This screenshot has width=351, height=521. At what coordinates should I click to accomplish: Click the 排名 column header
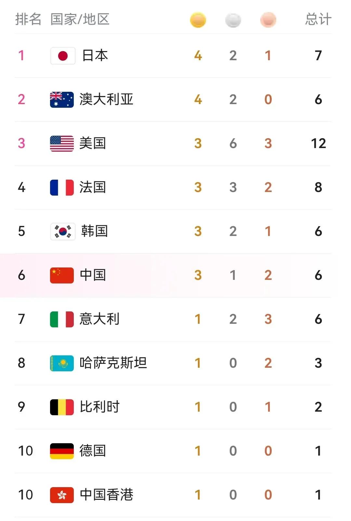(x=28, y=19)
